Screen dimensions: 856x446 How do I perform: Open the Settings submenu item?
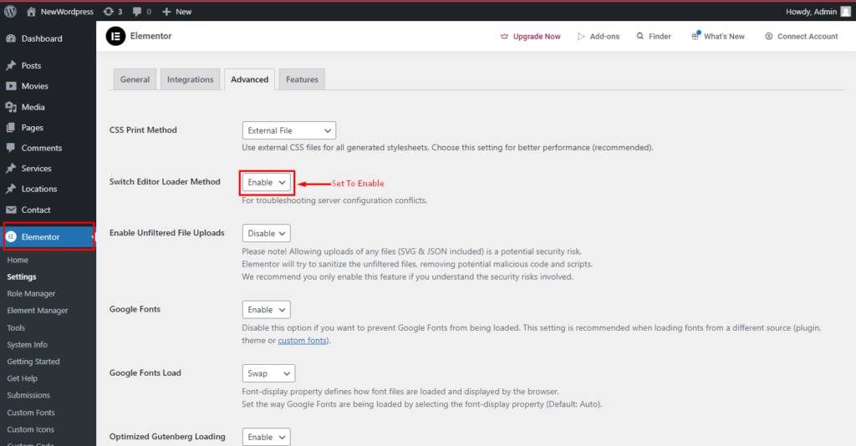tap(22, 277)
